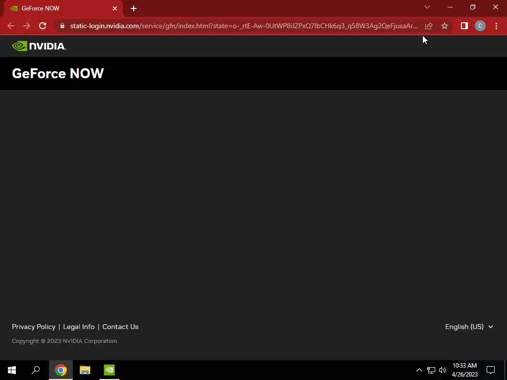
Task: Go back using the browser back arrow
Action: tap(11, 26)
